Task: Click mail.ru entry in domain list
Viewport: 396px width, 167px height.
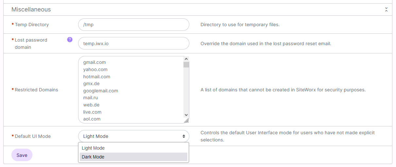Action: [91, 98]
